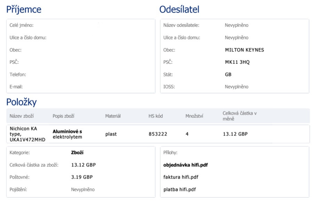The width and height of the screenshot is (315, 208).
Task: Click the Zboží category value
Action: point(77,152)
